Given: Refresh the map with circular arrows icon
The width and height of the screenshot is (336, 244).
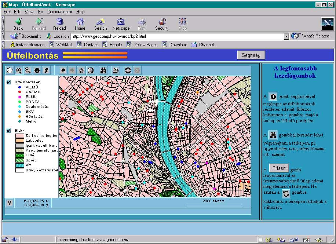Looking at the screenshot, I should (x=128, y=70).
